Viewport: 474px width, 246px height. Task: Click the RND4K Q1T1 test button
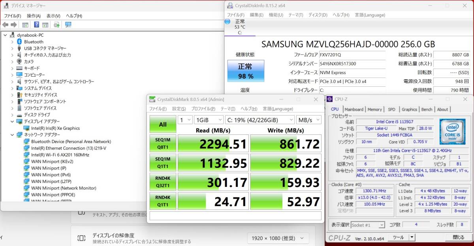(x=163, y=201)
